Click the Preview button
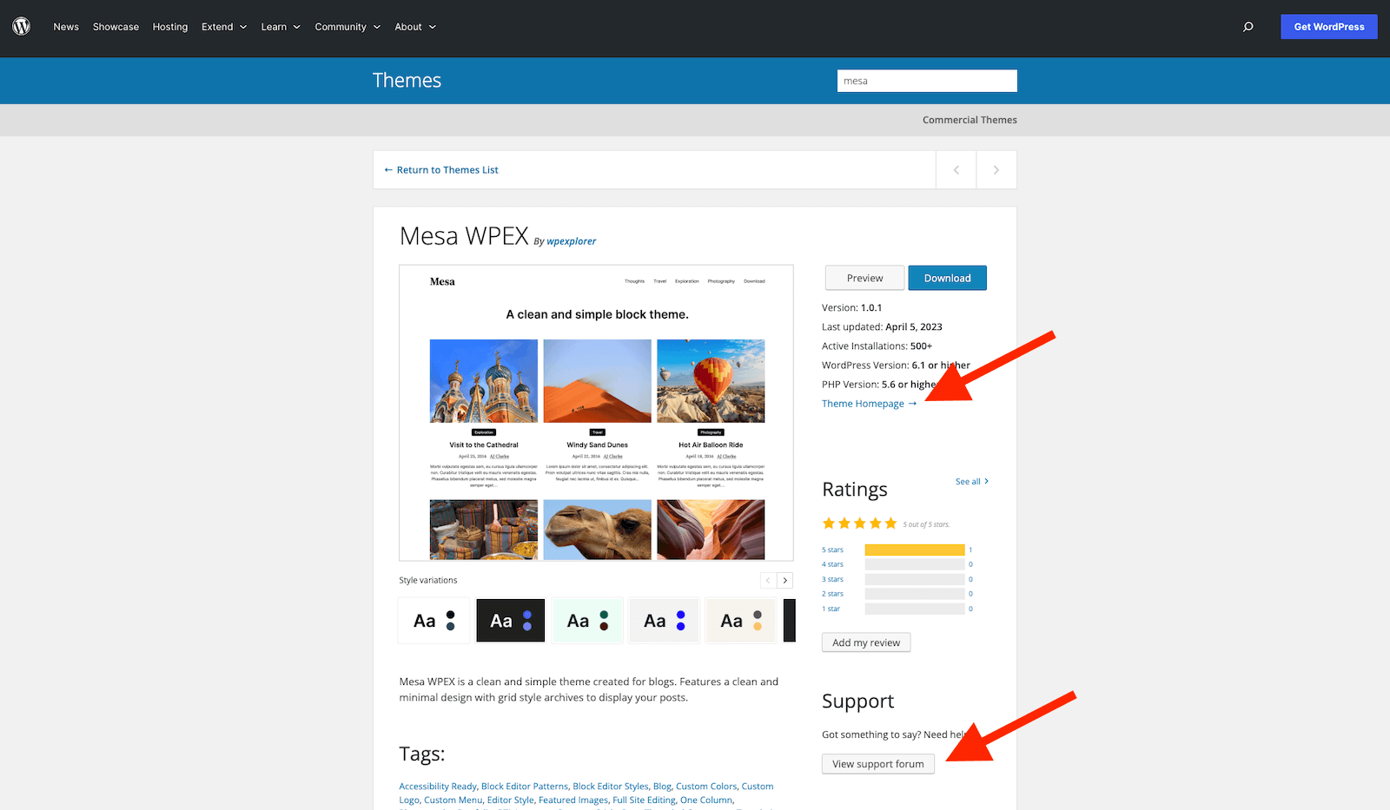Viewport: 1390px width, 810px height. tap(864, 278)
